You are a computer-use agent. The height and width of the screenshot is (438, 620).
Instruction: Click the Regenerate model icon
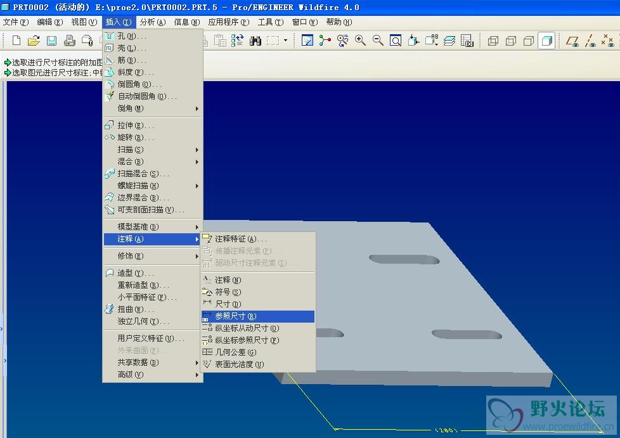(x=237, y=41)
